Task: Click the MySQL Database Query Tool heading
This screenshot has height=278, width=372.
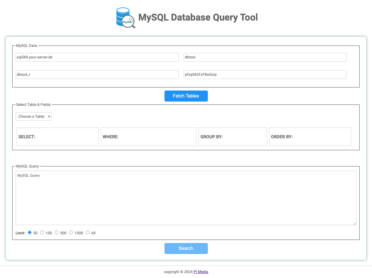Action: [198, 17]
